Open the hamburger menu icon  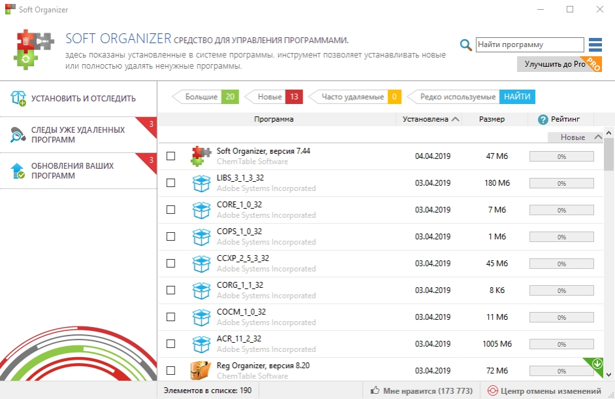595,44
